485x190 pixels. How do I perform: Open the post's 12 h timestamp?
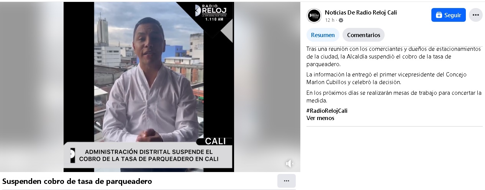pyautogui.click(x=330, y=20)
